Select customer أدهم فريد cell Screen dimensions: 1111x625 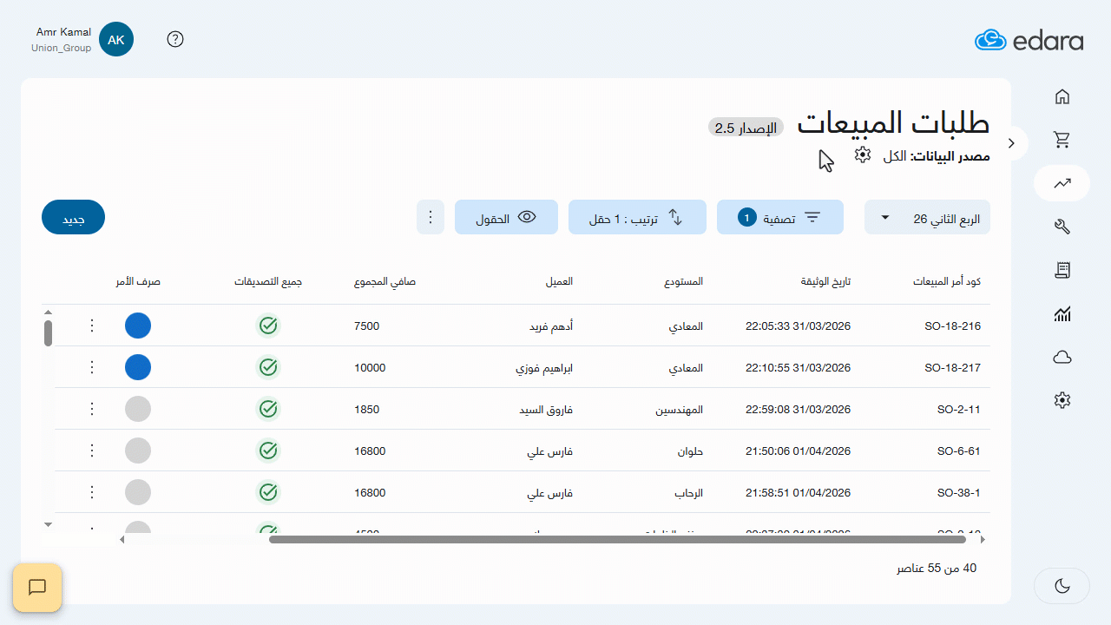(551, 326)
